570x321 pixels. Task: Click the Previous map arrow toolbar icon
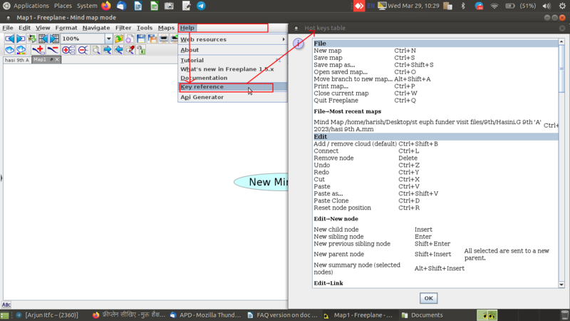pyautogui.click(x=10, y=39)
